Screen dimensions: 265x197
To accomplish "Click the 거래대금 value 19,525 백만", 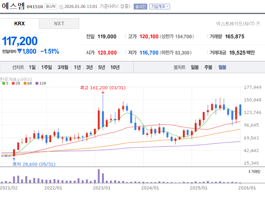I will [242, 53].
